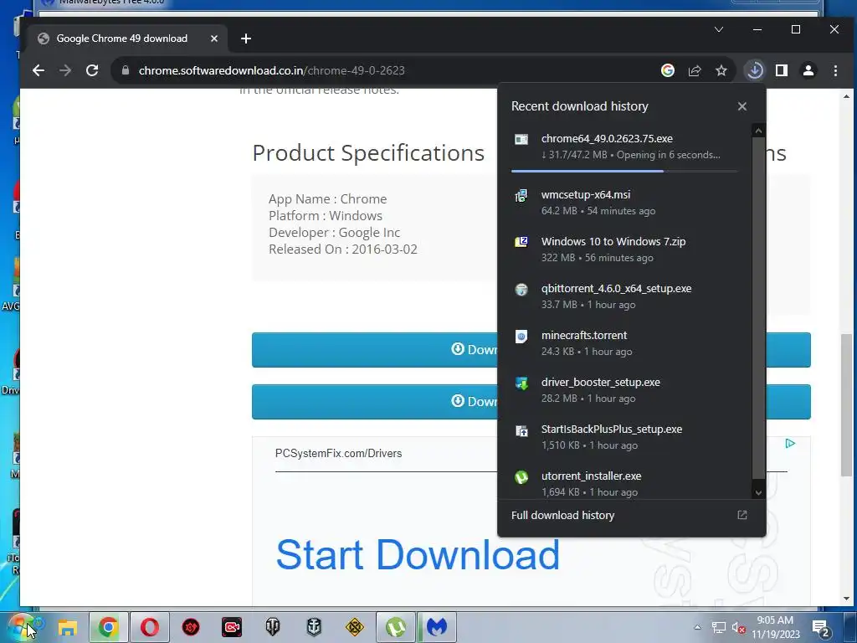Open wmcsetup-x64.msi download entry
This screenshot has width=857, height=643.
coord(624,203)
